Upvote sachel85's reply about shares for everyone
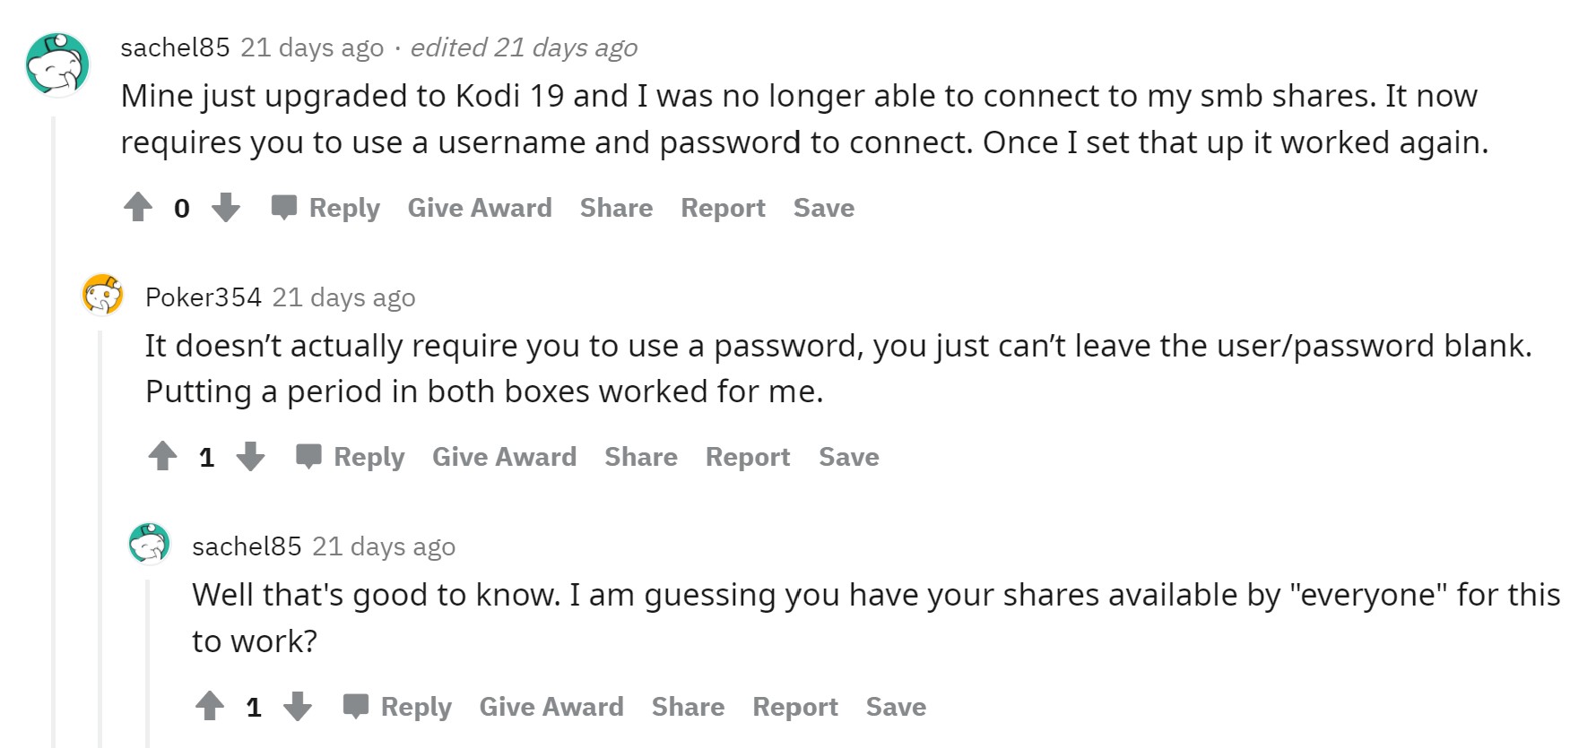 tap(210, 706)
